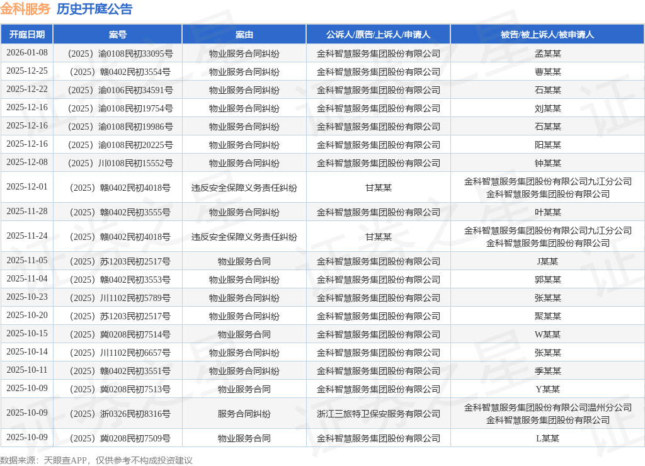The width and height of the screenshot is (645, 466).
Task: Click date cell 2025-12-01
Action: pyautogui.click(x=27, y=187)
